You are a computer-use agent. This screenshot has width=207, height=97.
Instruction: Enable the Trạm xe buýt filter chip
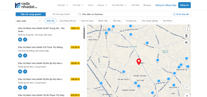87,21
